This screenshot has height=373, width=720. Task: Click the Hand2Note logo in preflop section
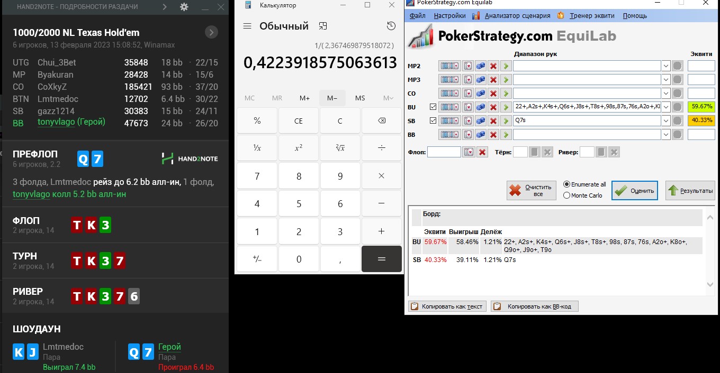click(190, 158)
